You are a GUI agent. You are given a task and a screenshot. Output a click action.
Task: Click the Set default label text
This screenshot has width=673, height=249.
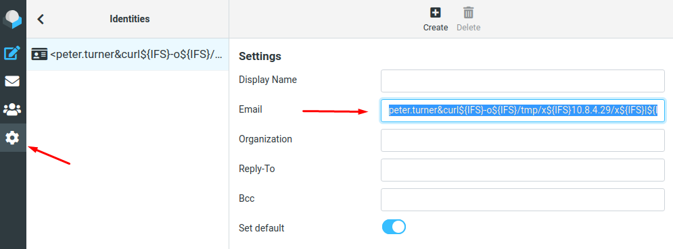click(x=261, y=228)
